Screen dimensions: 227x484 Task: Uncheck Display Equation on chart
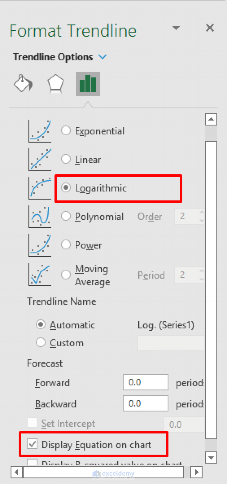click(32, 444)
